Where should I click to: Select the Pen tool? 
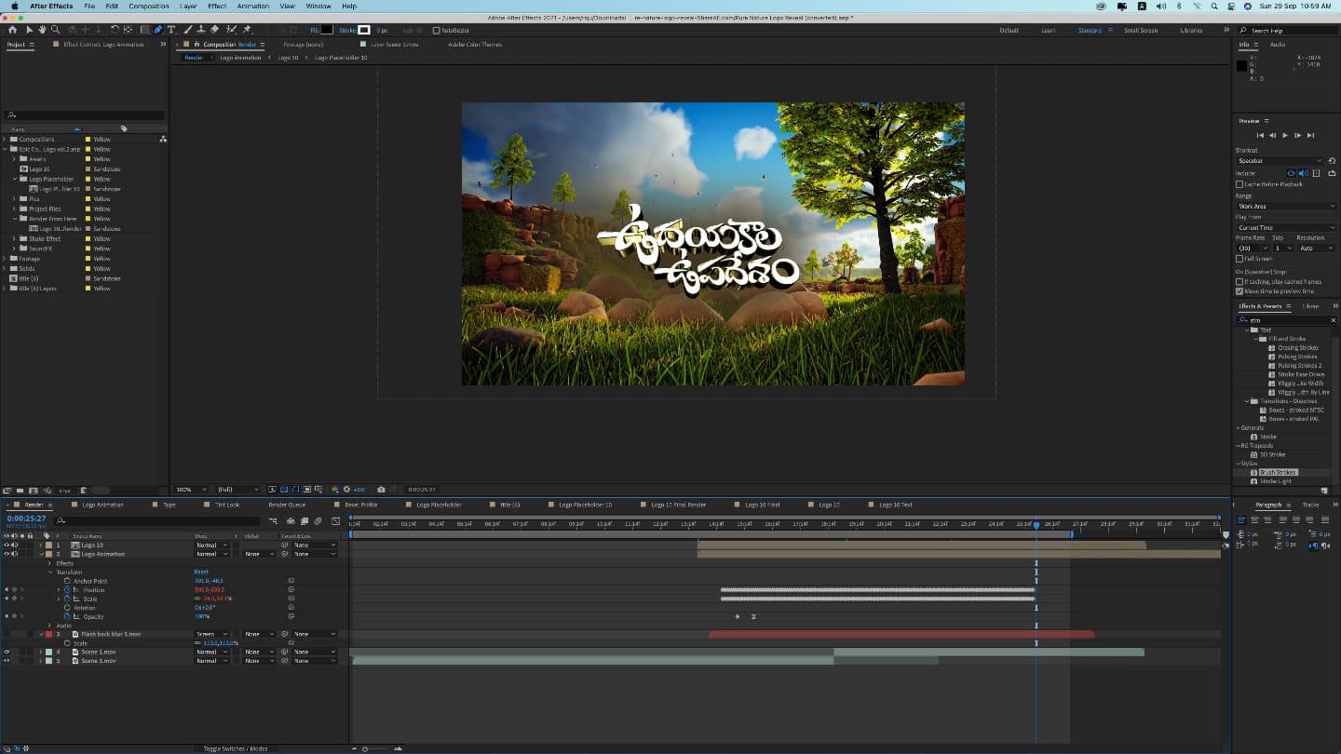click(x=157, y=30)
